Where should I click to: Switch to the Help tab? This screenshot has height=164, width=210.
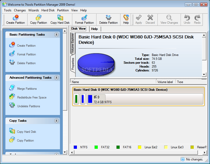94,29
